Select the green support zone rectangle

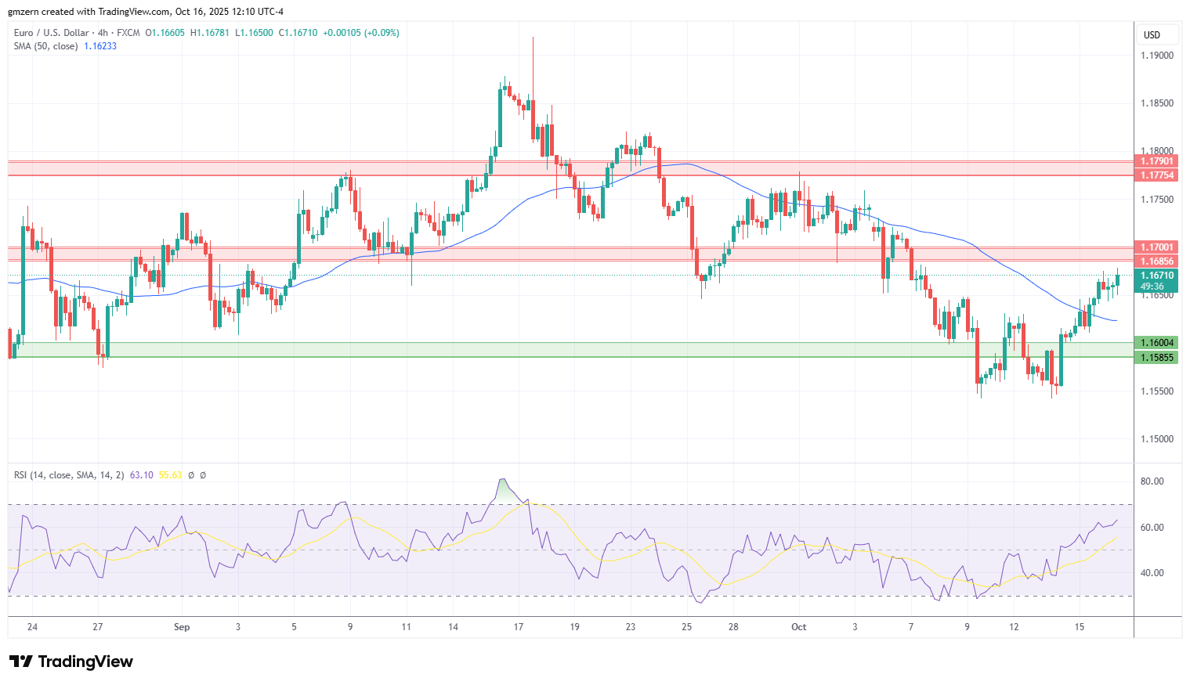[x=570, y=350]
